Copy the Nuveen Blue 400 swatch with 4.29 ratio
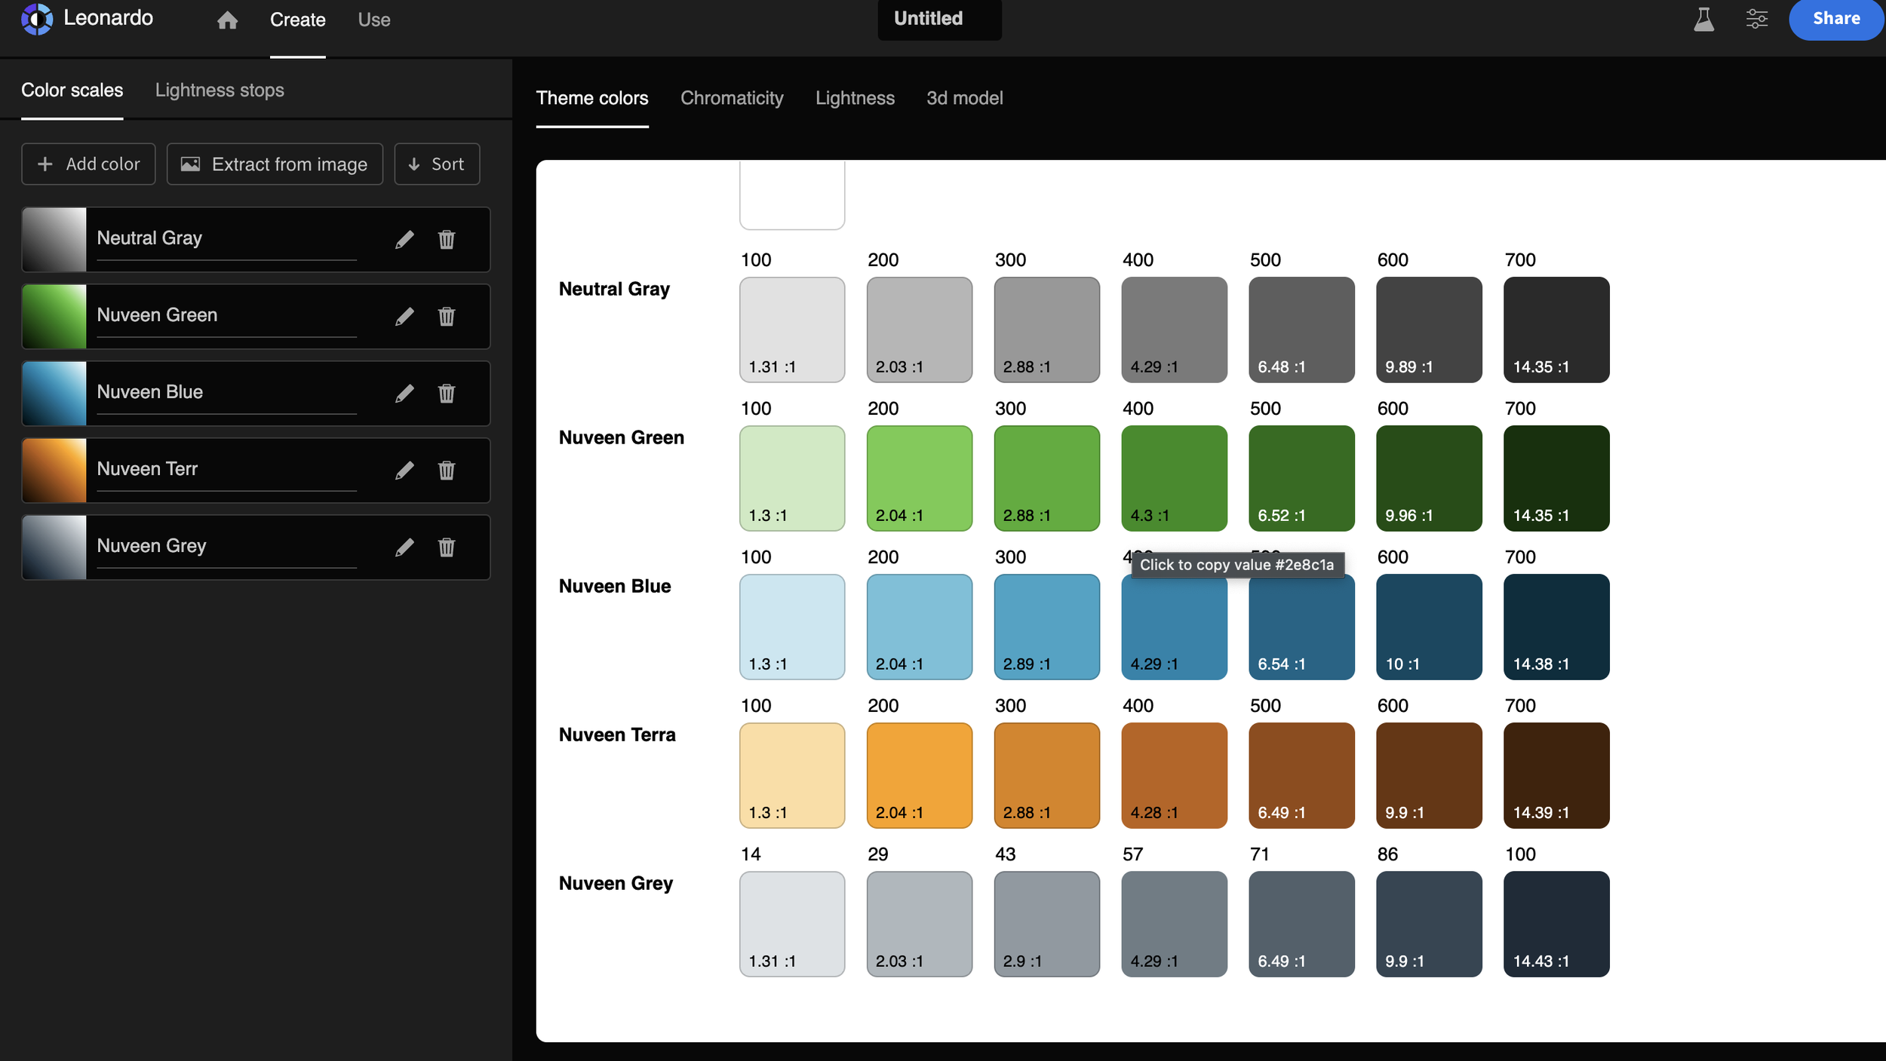 click(x=1174, y=627)
